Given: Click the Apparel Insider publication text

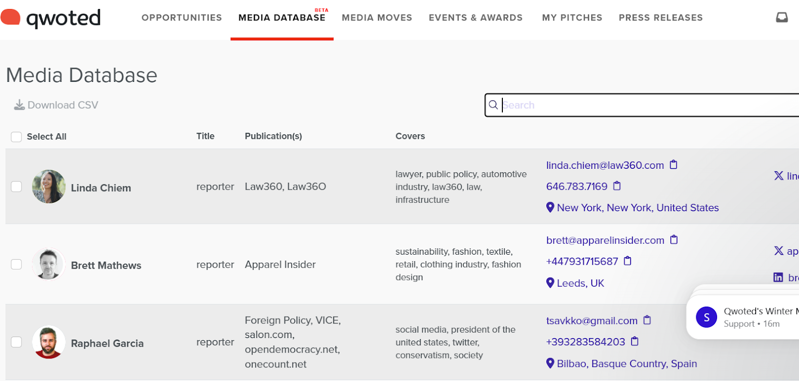Looking at the screenshot, I should coord(280,264).
